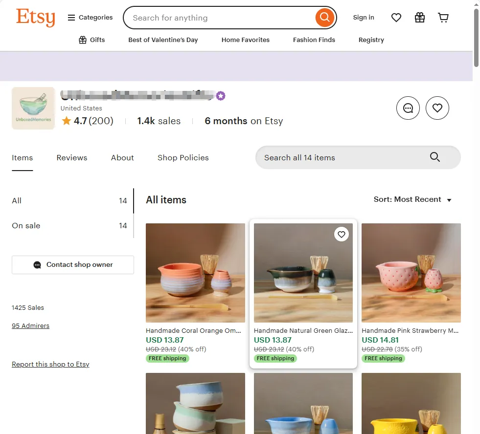The width and height of the screenshot is (480, 434).
Task: Click the 95 Admirers link
Action: click(30, 326)
